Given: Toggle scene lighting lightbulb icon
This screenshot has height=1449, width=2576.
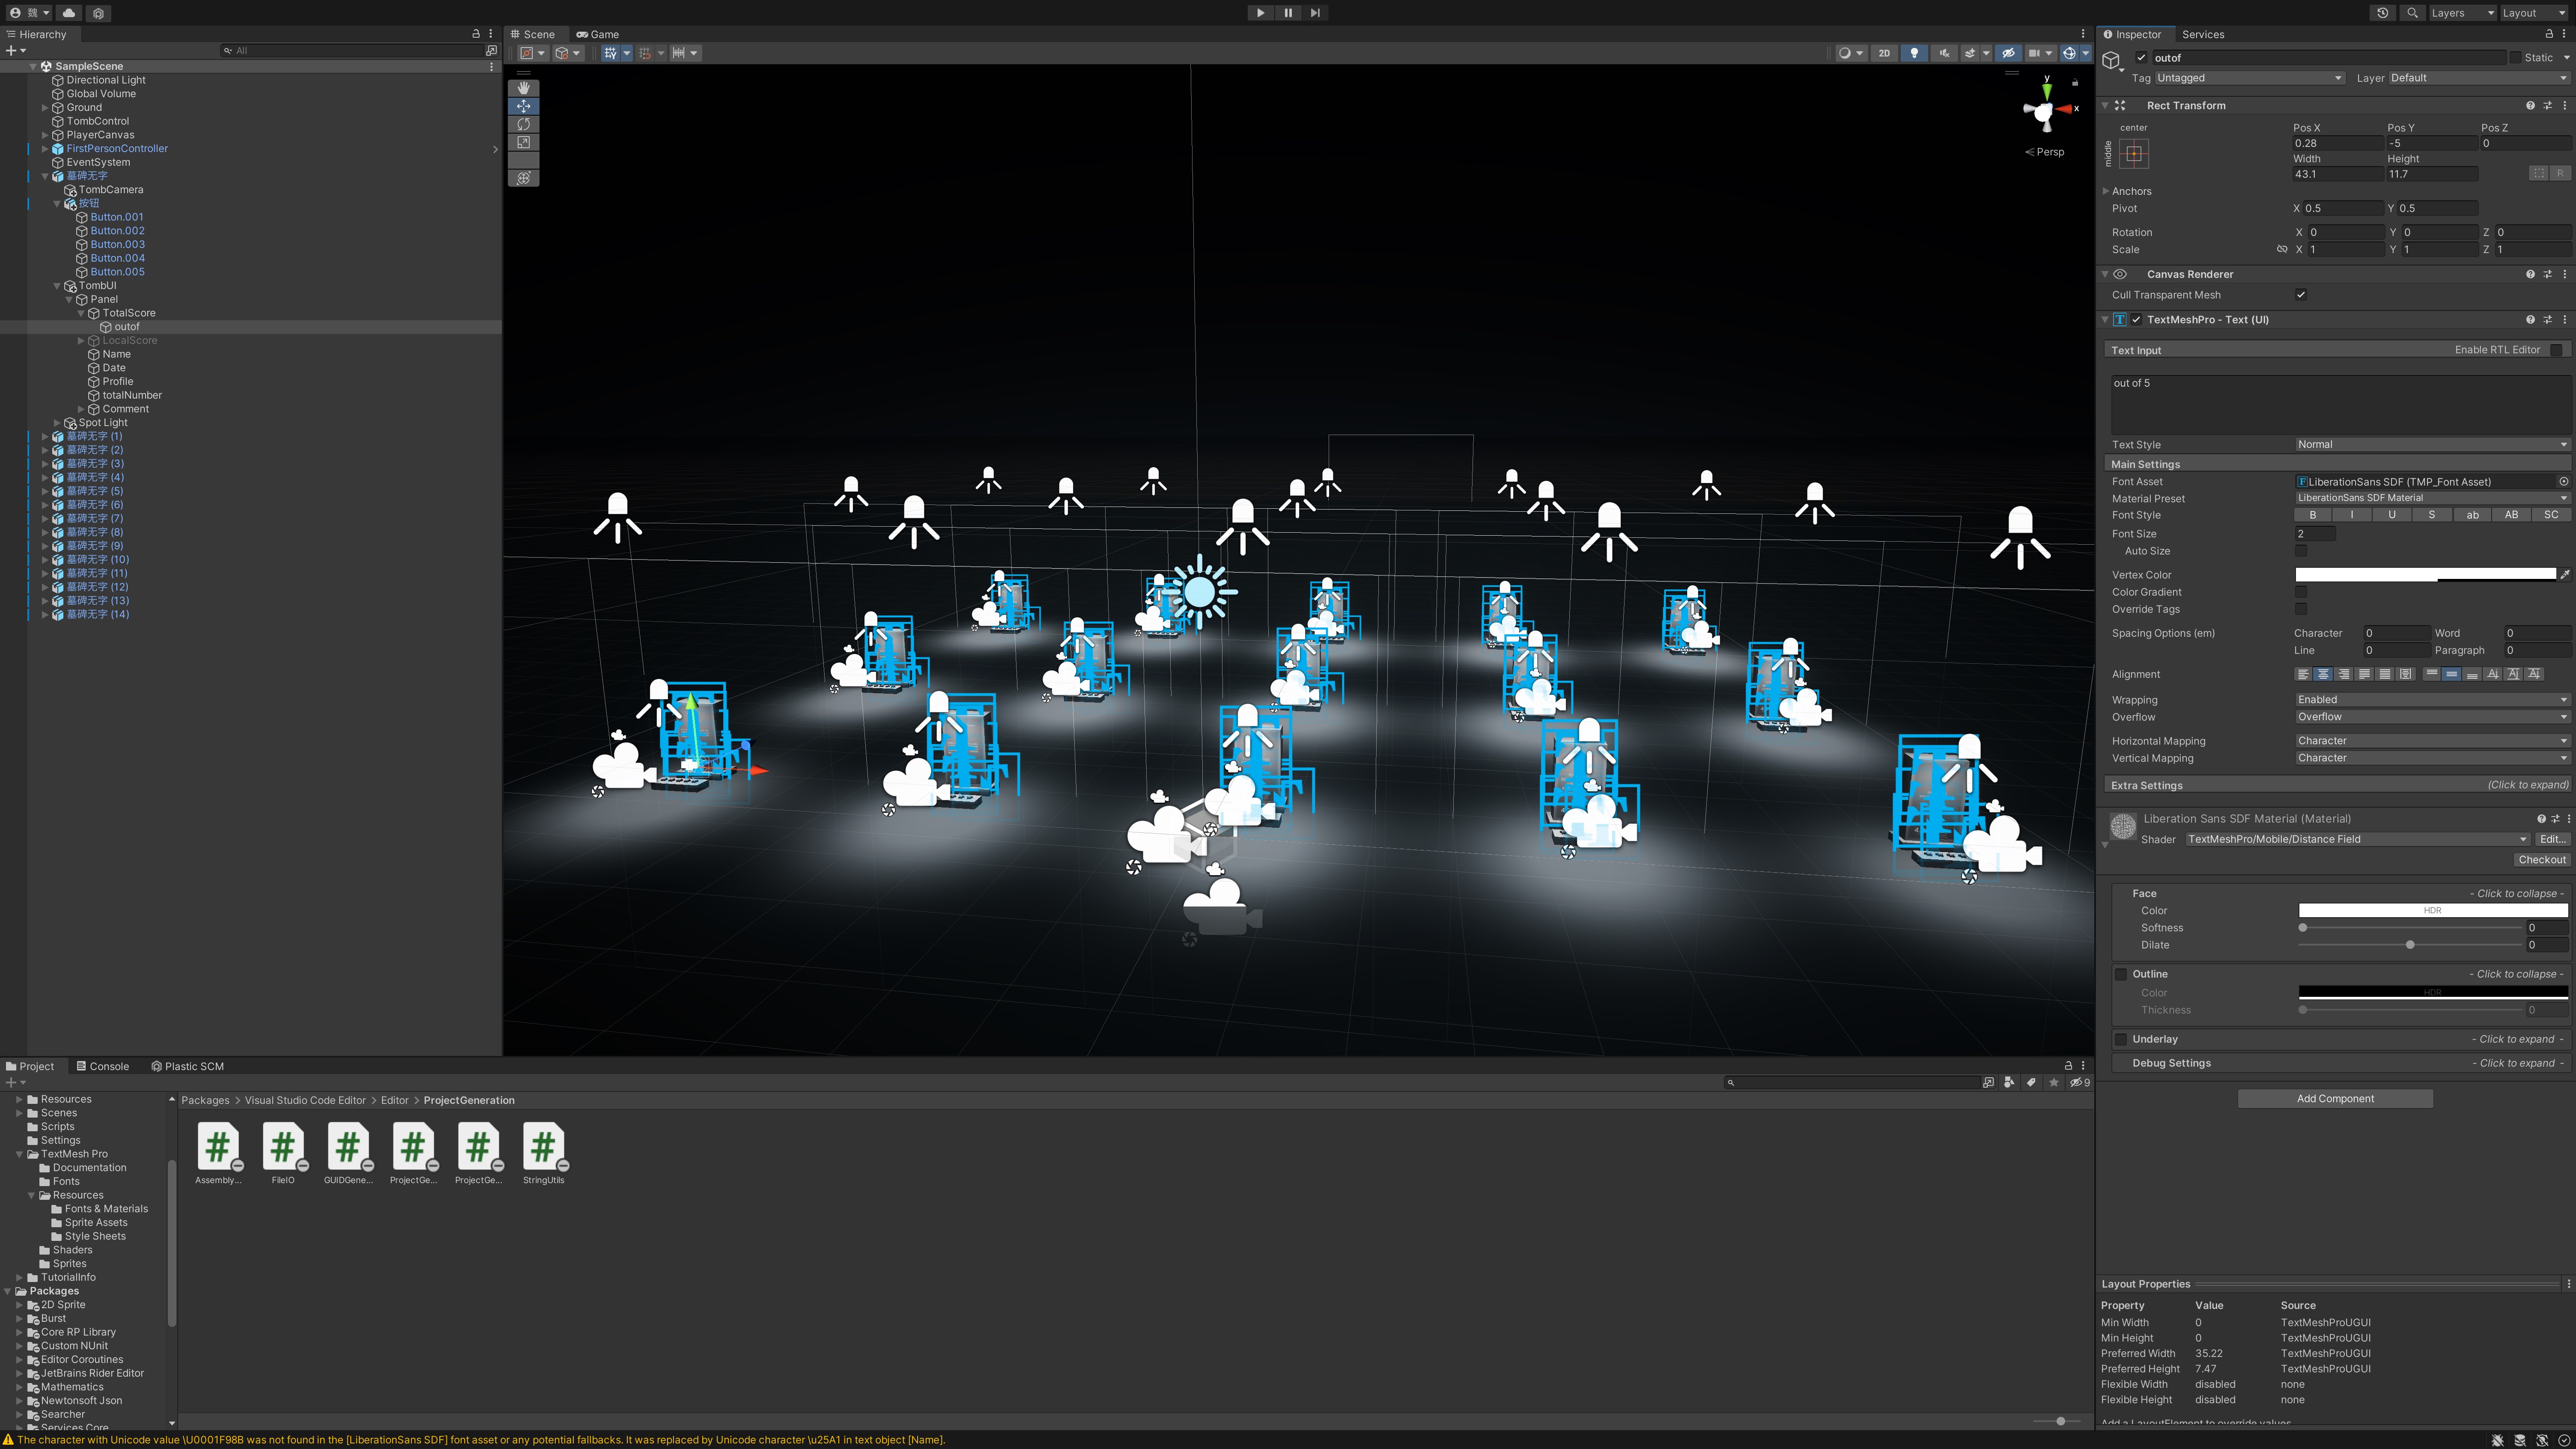Looking at the screenshot, I should [x=1914, y=53].
